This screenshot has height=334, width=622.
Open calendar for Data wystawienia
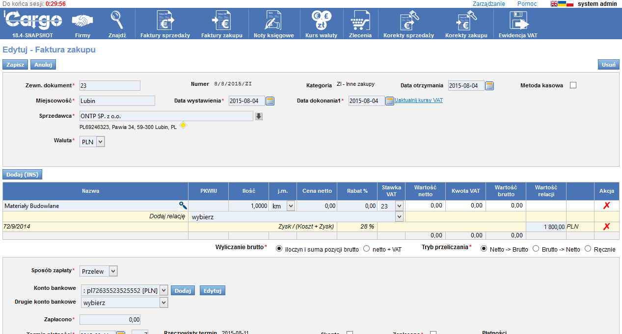(270, 101)
